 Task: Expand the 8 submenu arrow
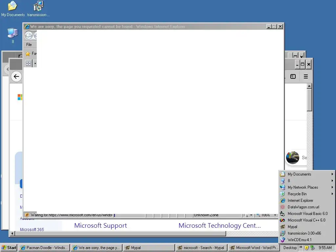pos(332,181)
